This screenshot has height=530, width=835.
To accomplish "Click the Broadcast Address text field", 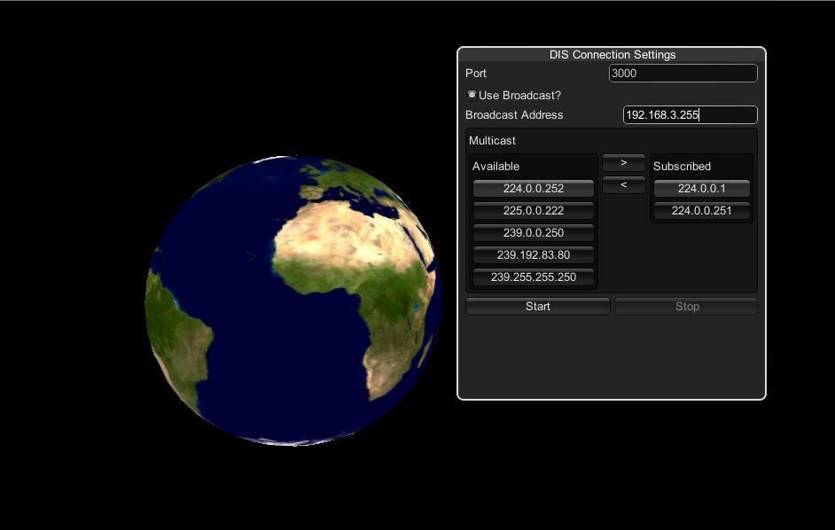I will point(690,114).
